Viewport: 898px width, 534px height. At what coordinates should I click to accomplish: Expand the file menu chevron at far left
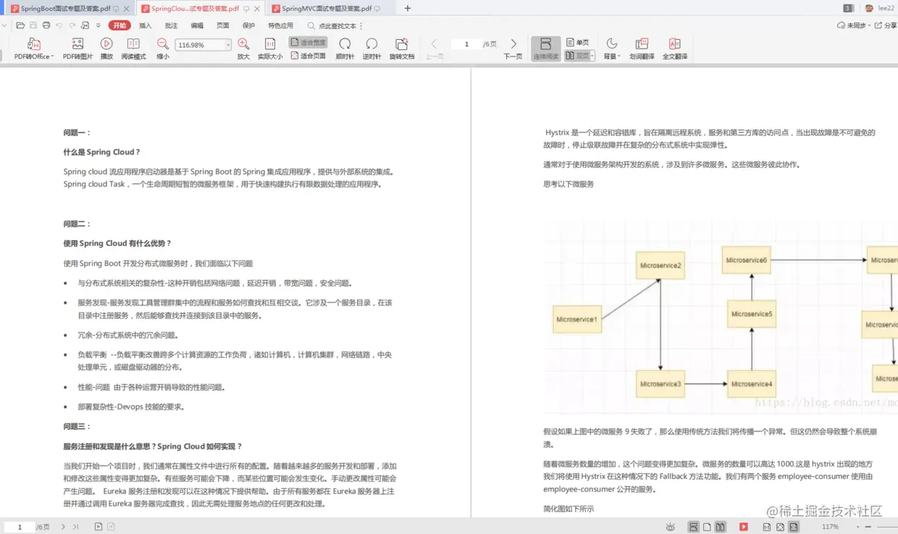pyautogui.click(x=5, y=25)
